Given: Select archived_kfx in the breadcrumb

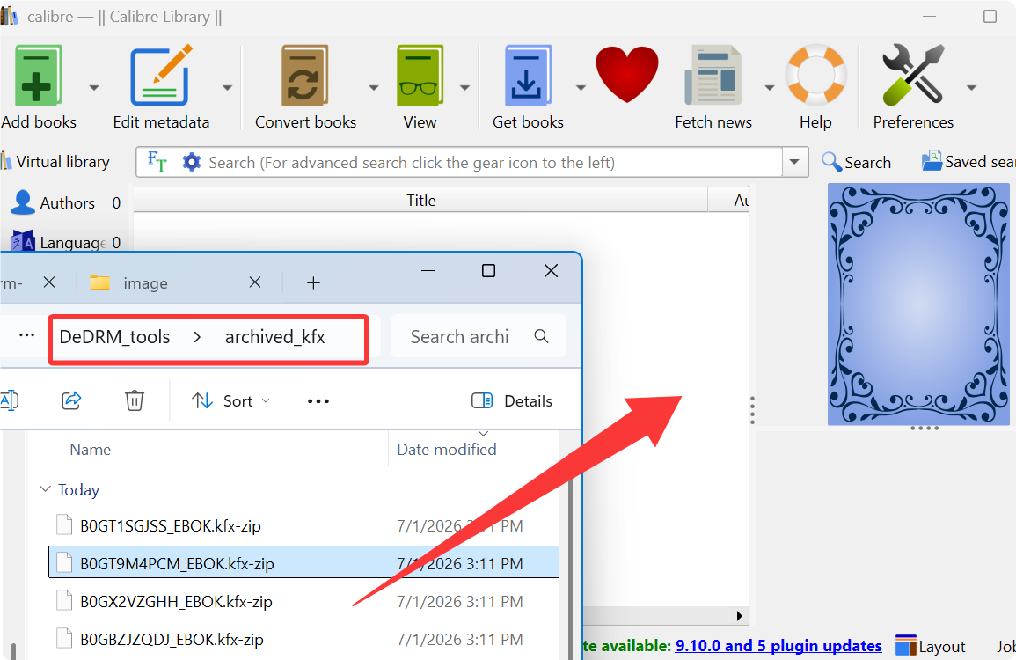Looking at the screenshot, I should tap(274, 337).
